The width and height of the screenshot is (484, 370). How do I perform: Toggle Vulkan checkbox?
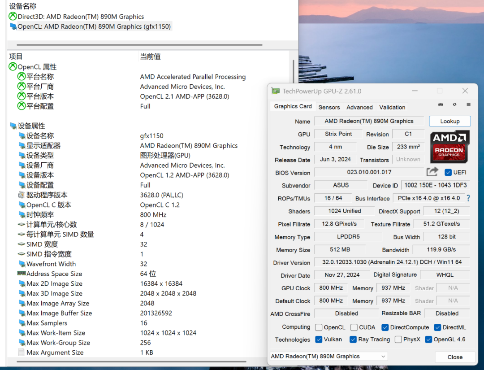tap(319, 340)
